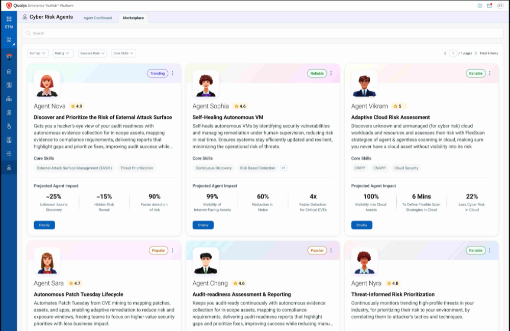Employ Agent Sophia
Viewport: 510px width, 331px height.
pyautogui.click(x=203, y=225)
